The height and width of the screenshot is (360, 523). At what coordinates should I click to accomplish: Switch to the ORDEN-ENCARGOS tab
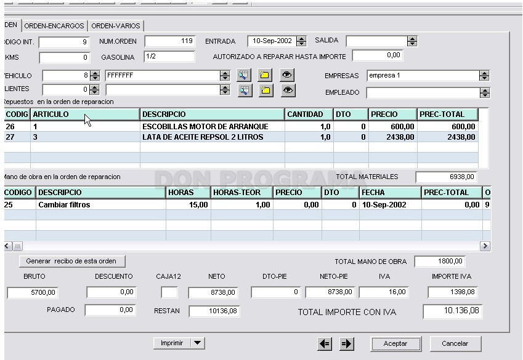[x=54, y=26]
